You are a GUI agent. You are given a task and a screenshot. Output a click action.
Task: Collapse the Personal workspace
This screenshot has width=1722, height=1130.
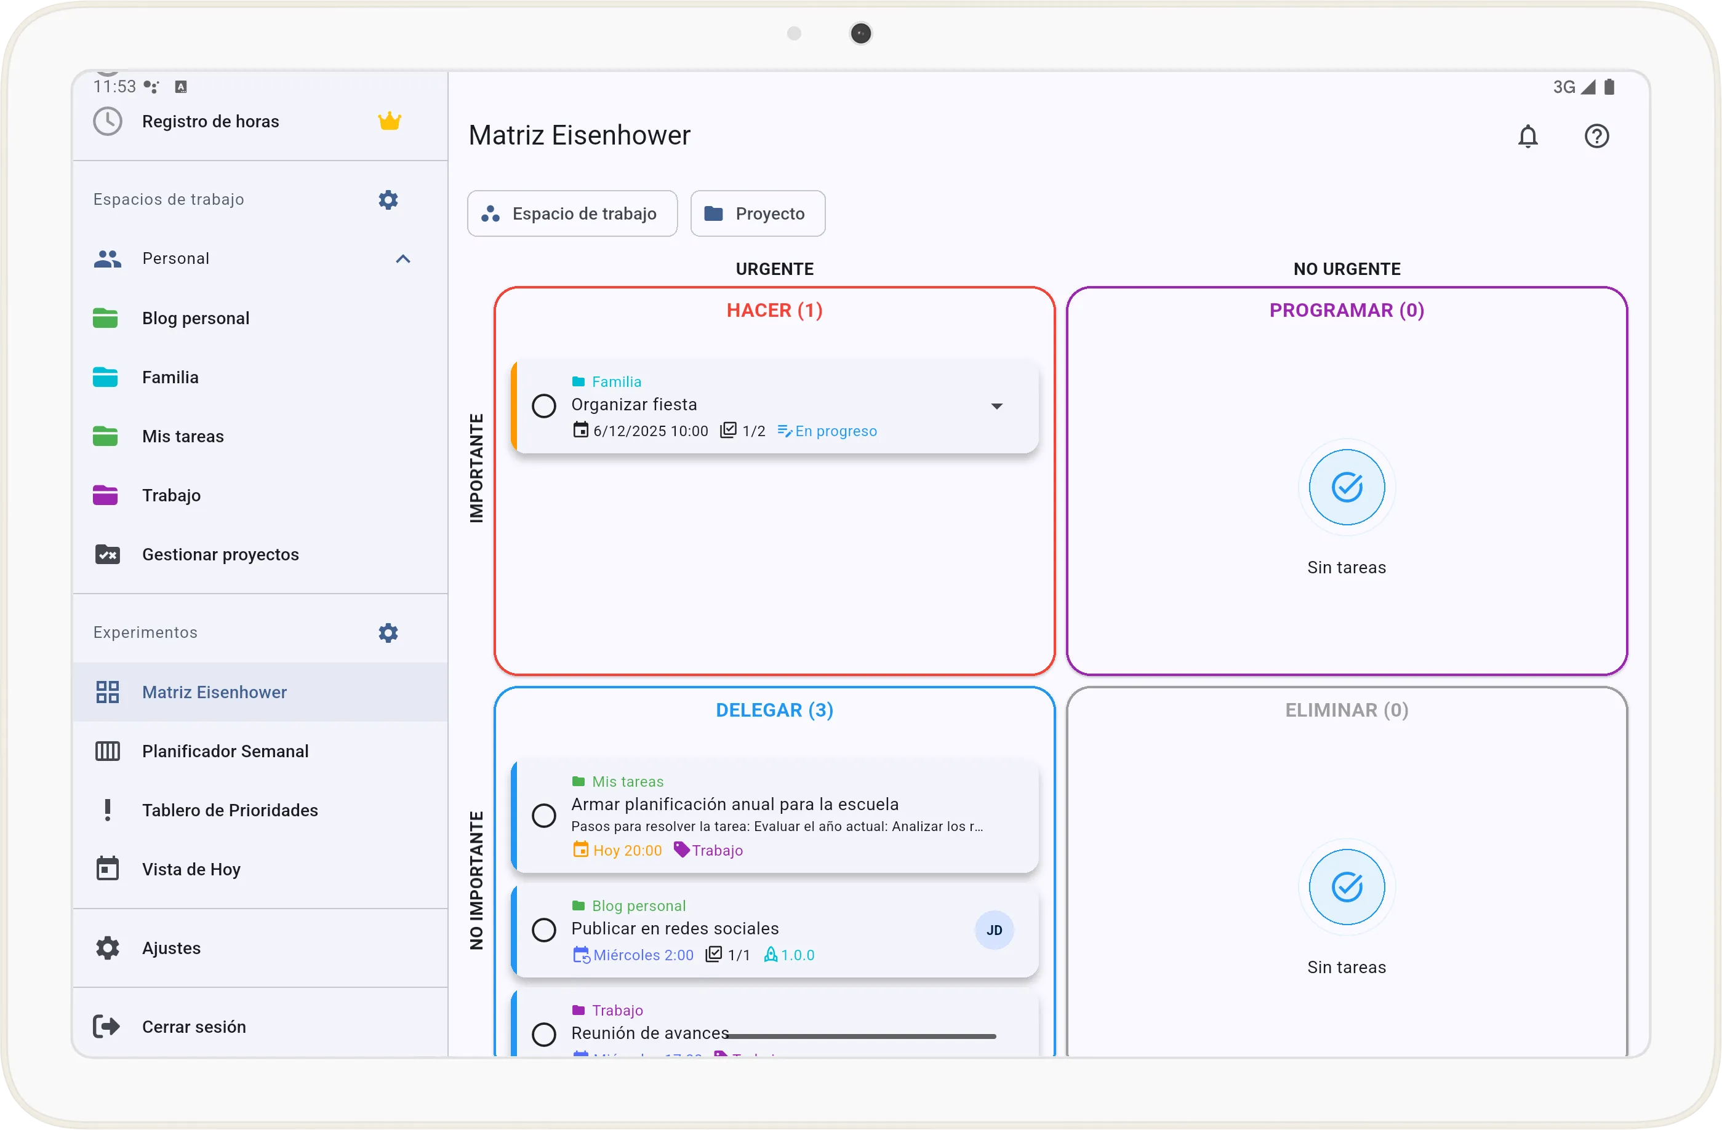403,259
